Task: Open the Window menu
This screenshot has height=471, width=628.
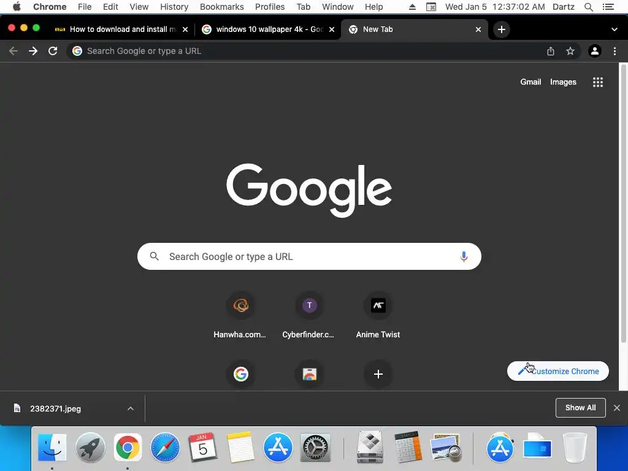Action: pos(338,7)
